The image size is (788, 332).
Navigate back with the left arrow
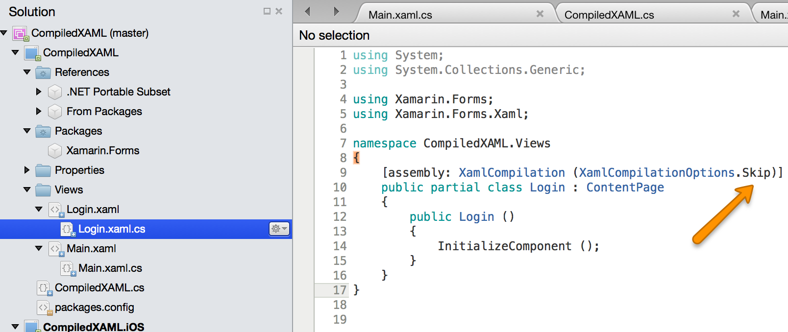(x=308, y=11)
